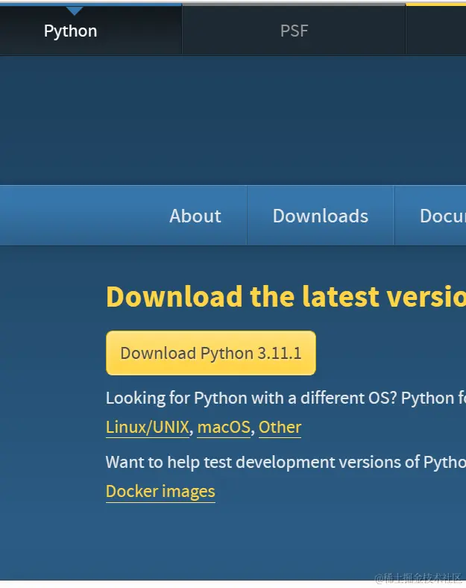
Task: Open the Downloads navigation menu
Action: point(321,216)
